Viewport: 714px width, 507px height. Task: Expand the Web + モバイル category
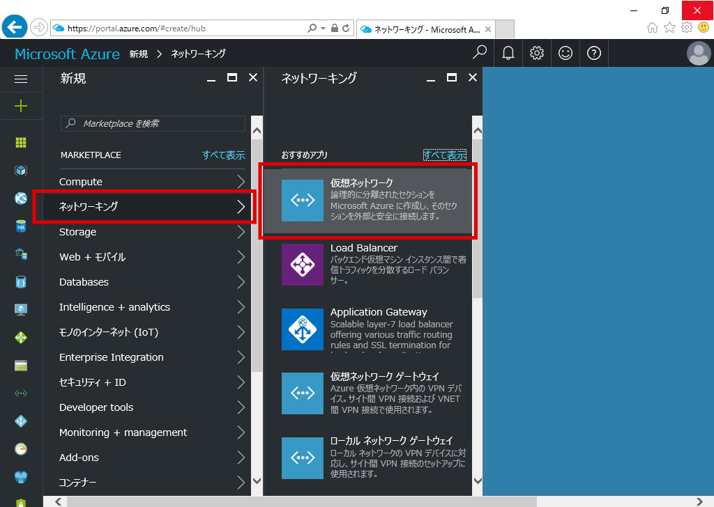pyautogui.click(x=152, y=257)
